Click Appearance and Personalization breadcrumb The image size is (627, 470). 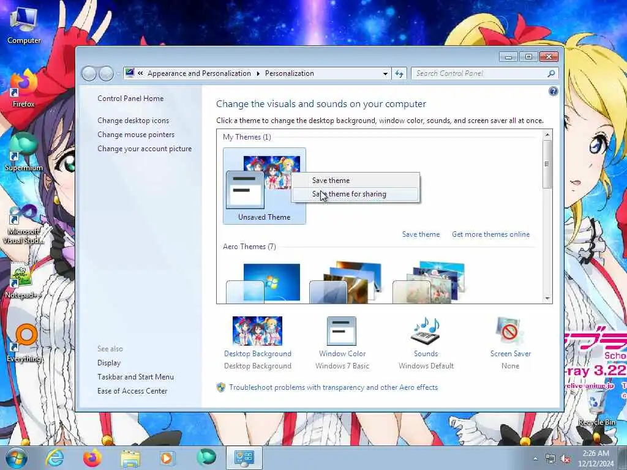pyautogui.click(x=199, y=73)
